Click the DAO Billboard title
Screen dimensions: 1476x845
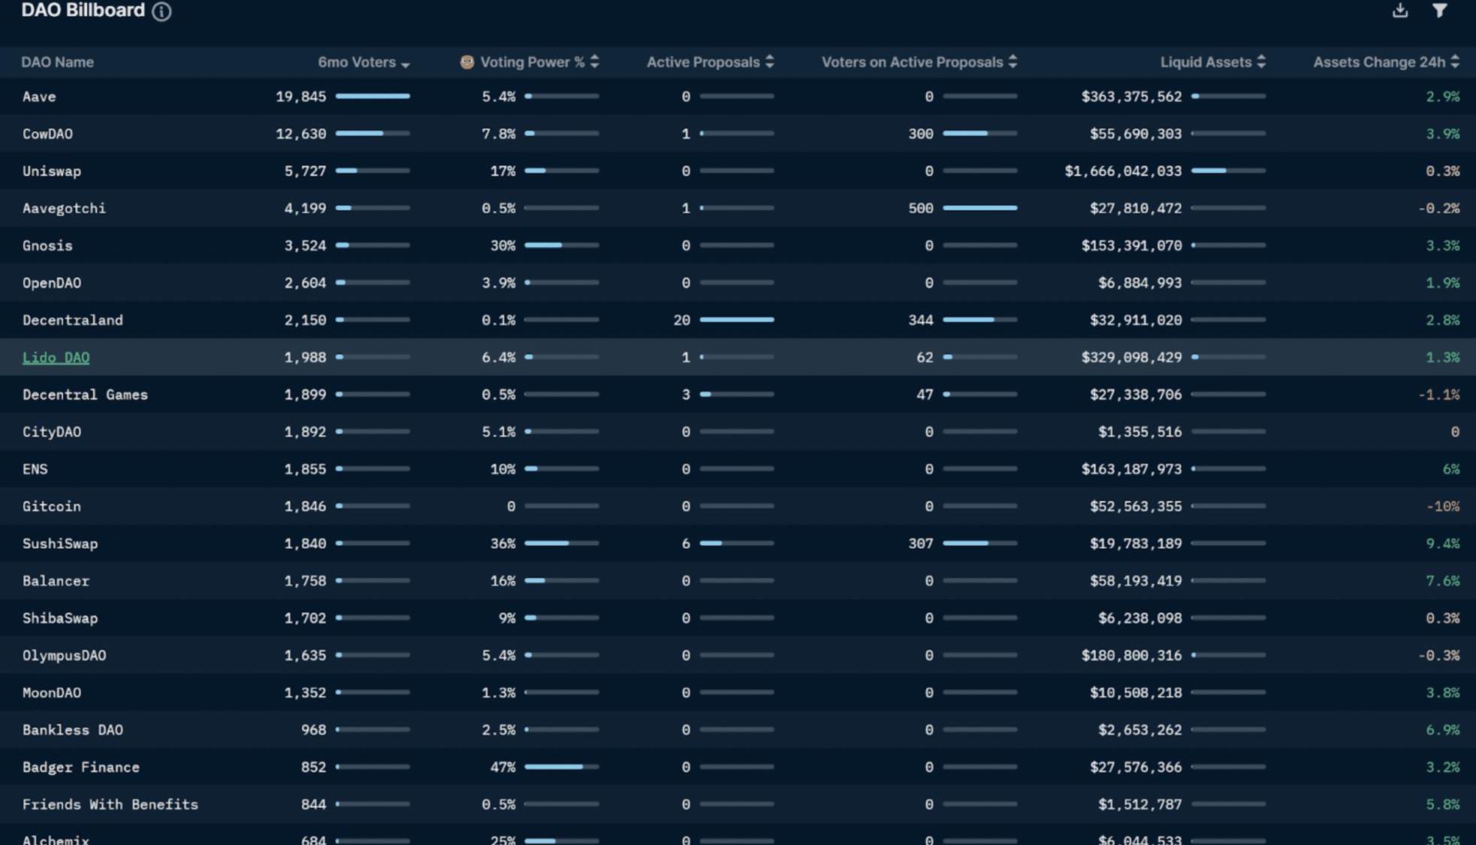click(83, 11)
